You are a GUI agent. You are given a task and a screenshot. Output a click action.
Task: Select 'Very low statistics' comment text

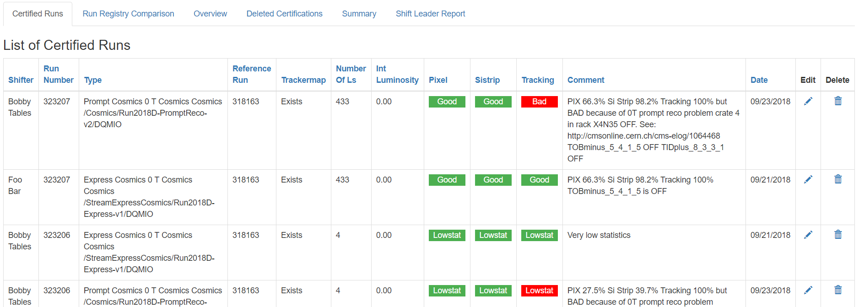[599, 235]
